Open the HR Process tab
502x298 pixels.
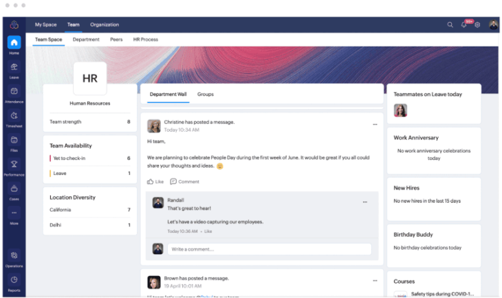pos(145,40)
